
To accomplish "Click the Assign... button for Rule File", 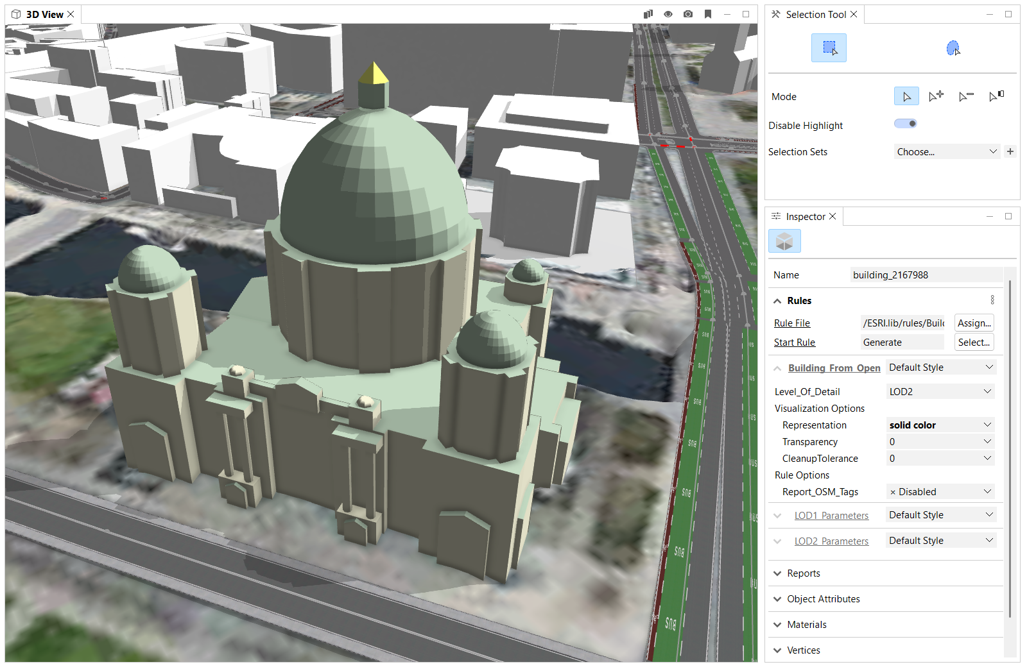I will [974, 323].
